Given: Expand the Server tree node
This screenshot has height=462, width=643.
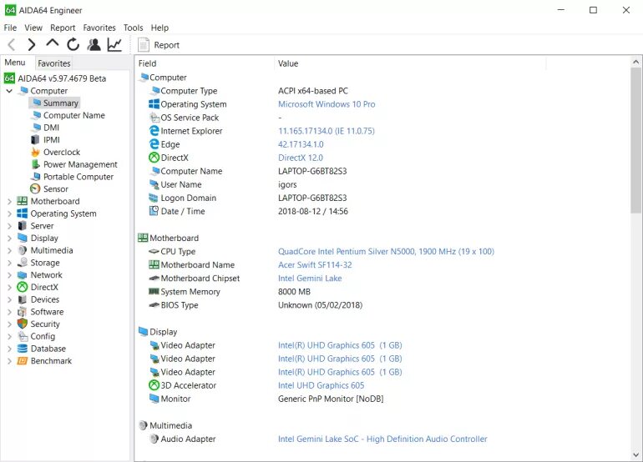Looking at the screenshot, I should [x=9, y=226].
